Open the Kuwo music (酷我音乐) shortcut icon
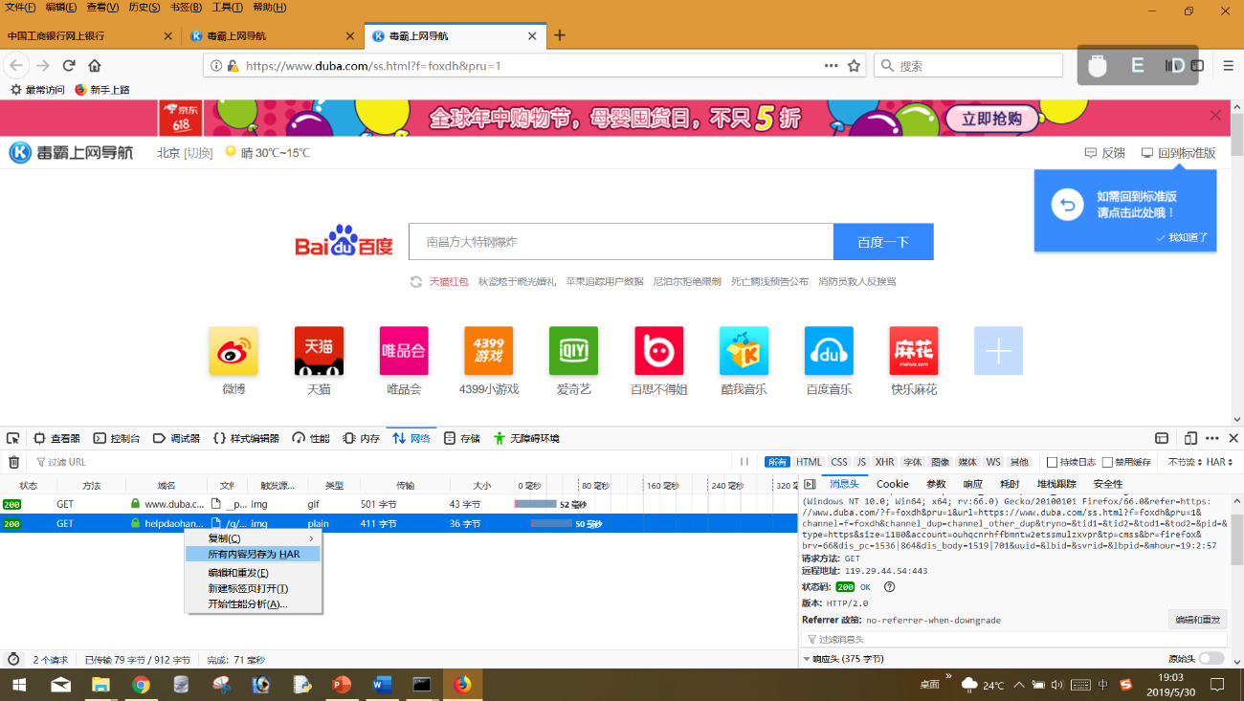The height and width of the screenshot is (701, 1244). 744,351
